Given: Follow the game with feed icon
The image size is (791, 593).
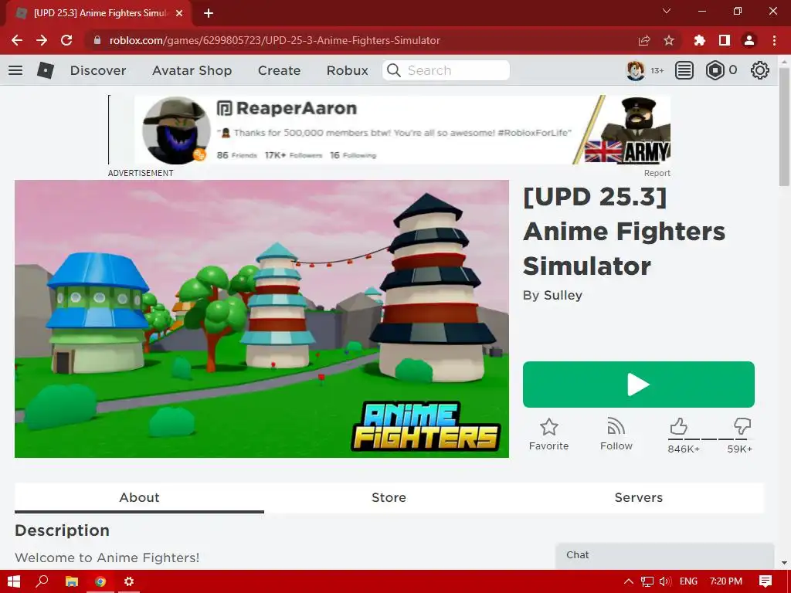Looking at the screenshot, I should (x=616, y=434).
